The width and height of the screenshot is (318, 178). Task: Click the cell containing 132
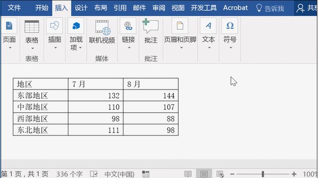click(x=96, y=95)
